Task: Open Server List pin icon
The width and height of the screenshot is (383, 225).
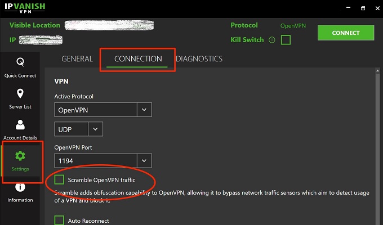Action: tap(20, 93)
